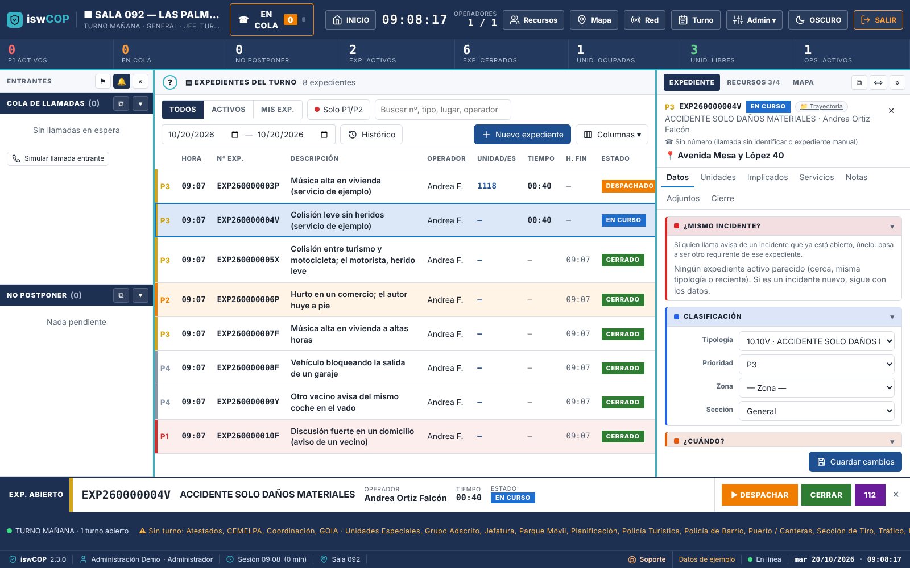Open the start date calendar picker
910x568 pixels.
235,135
